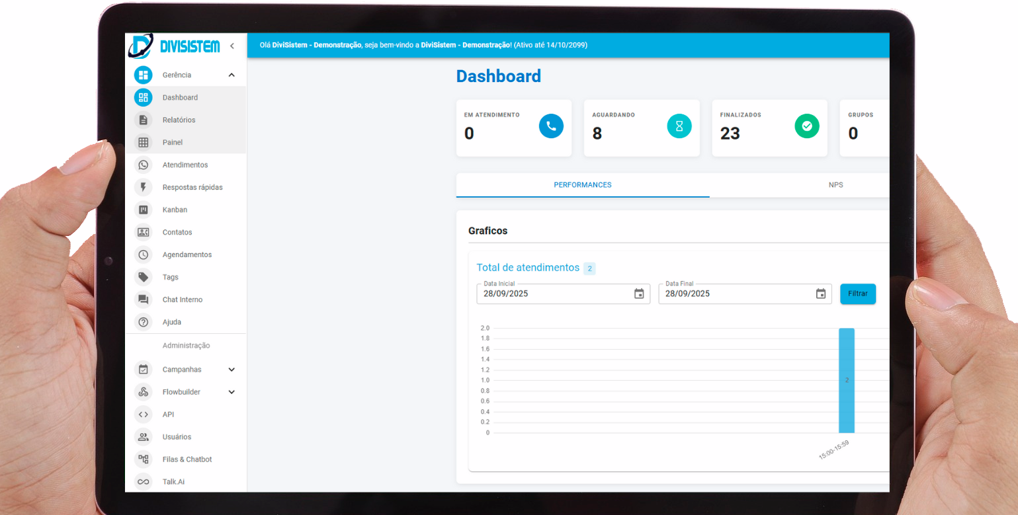Screen dimensions: 1018x515
Task: Expand the Flowbuilder submenu chevron
Action: [232, 392]
